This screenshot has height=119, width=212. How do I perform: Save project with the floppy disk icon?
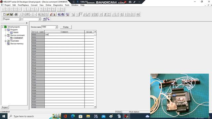pyautogui.click(x=12, y=14)
